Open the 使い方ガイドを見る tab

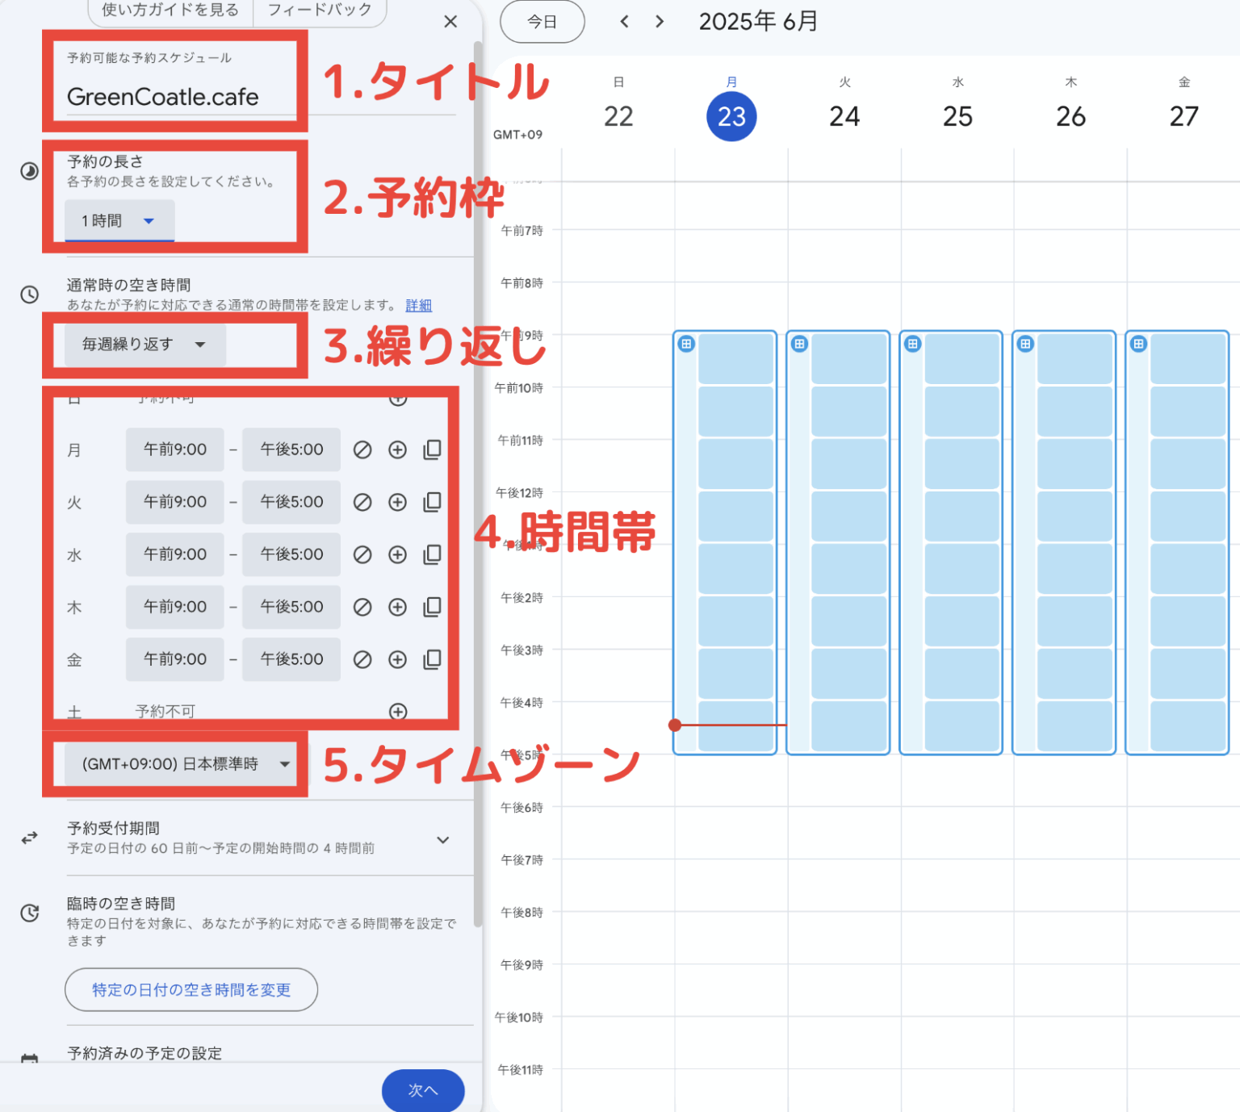(x=170, y=10)
